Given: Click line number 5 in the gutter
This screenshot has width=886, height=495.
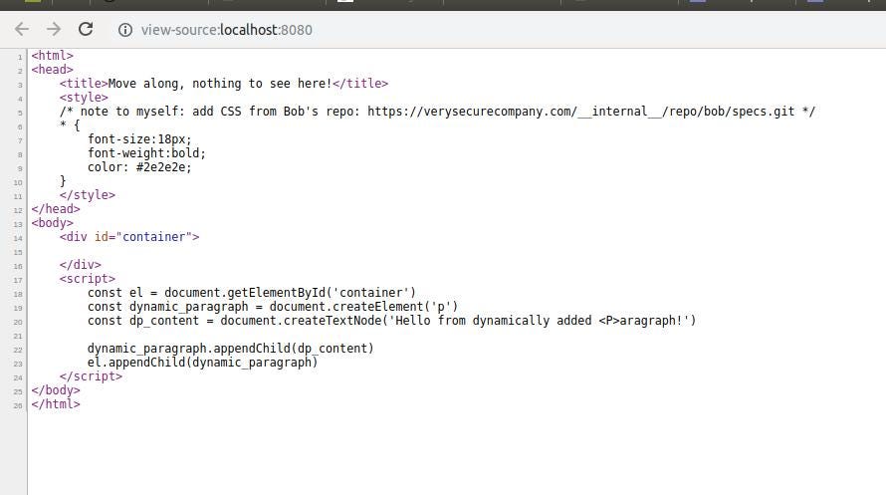Looking at the screenshot, I should tap(20, 113).
